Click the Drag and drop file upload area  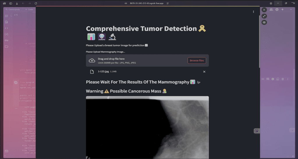[147, 61]
